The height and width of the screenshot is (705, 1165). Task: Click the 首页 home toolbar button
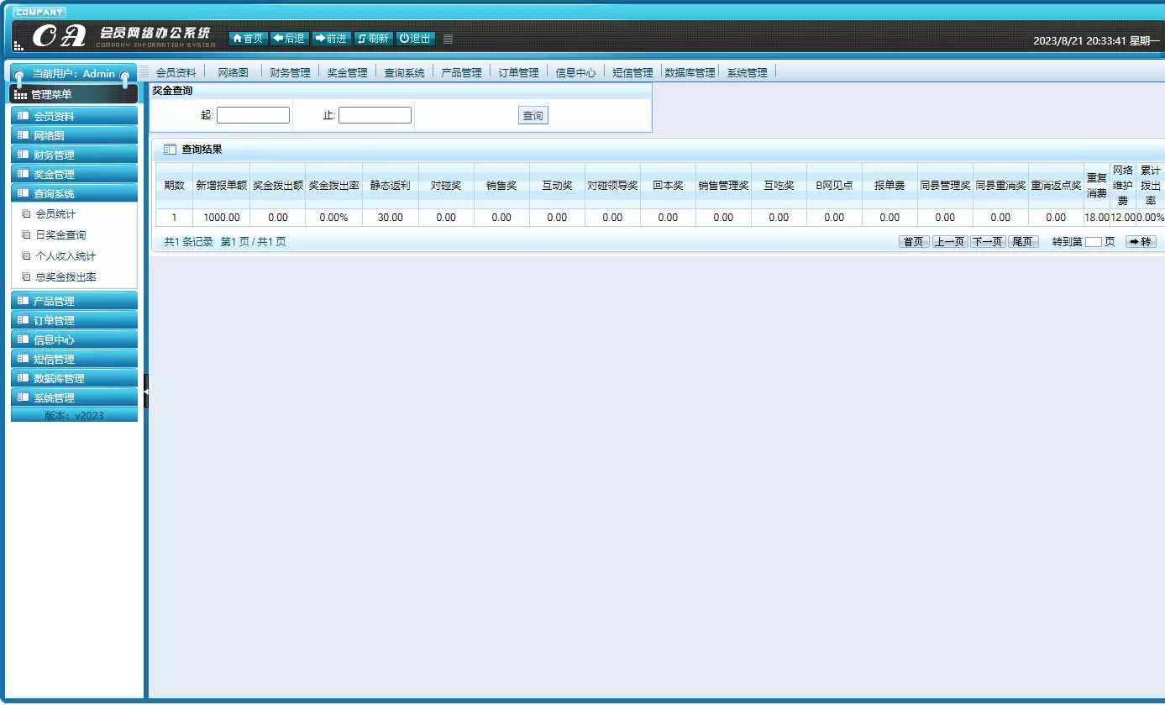(x=248, y=39)
